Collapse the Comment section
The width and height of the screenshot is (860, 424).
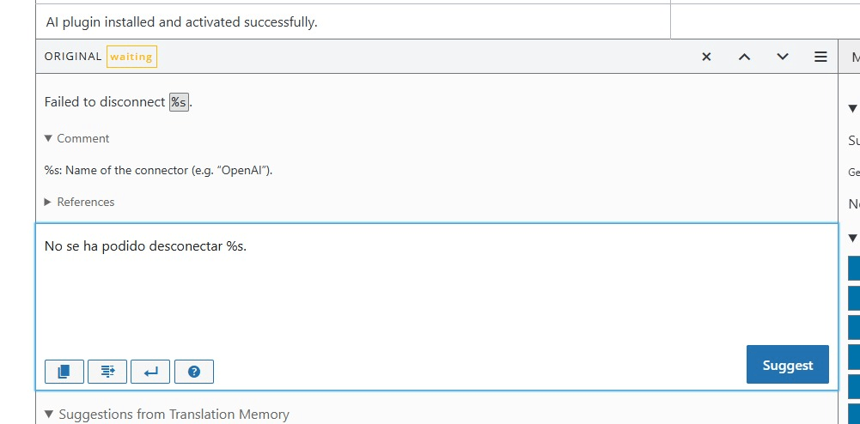click(x=76, y=138)
